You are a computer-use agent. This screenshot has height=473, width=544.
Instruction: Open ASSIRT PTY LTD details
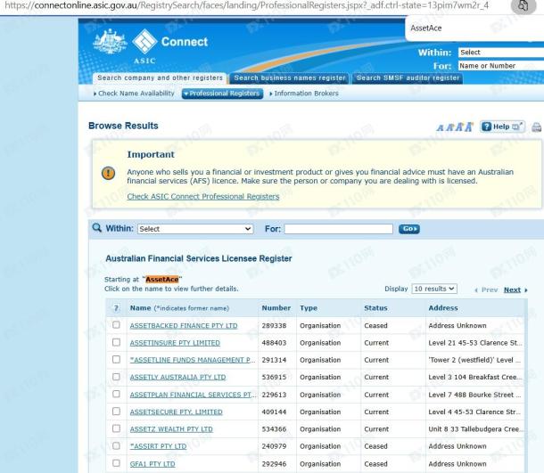pyautogui.click(x=158, y=446)
